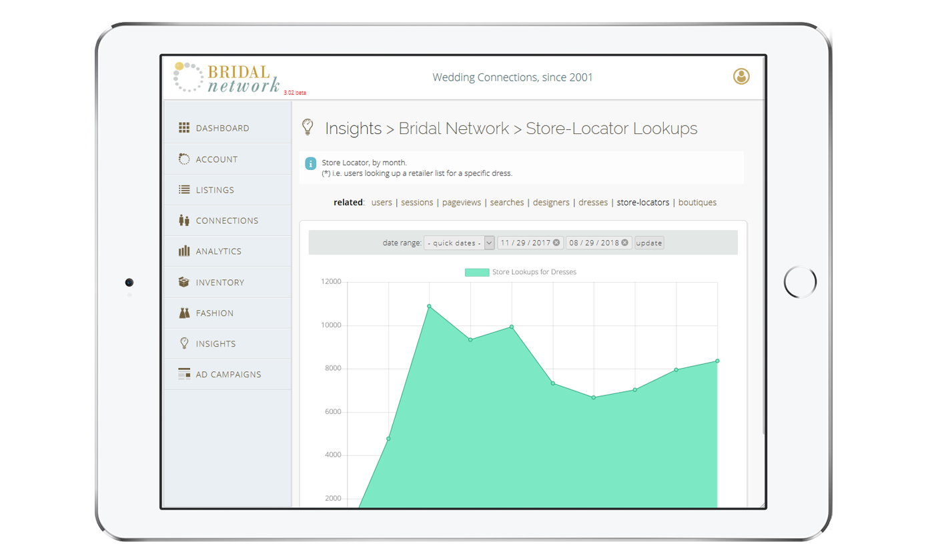The width and height of the screenshot is (934, 558).
Task: Click the Wedding Connections, since 2001 tagline
Action: tap(512, 77)
